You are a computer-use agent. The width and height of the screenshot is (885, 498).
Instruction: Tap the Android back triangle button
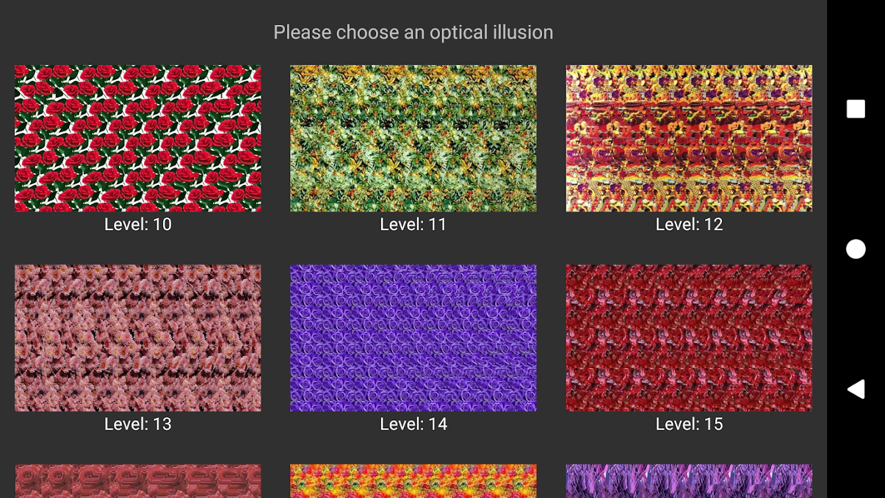[856, 389]
